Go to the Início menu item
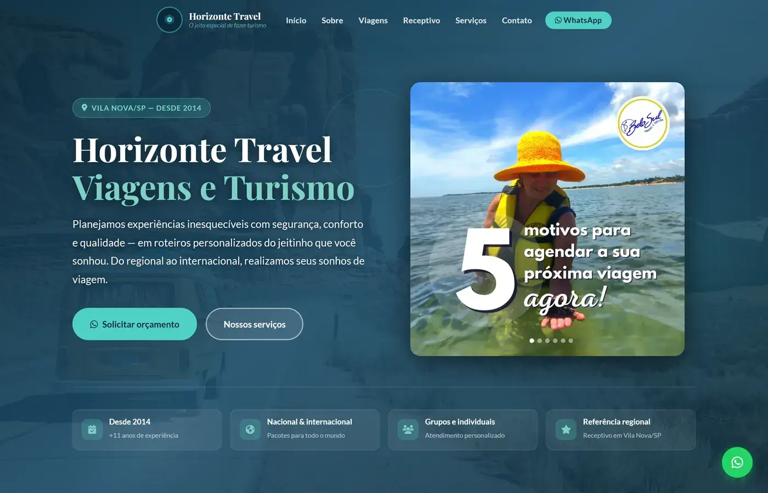This screenshot has width=768, height=493. 296,20
